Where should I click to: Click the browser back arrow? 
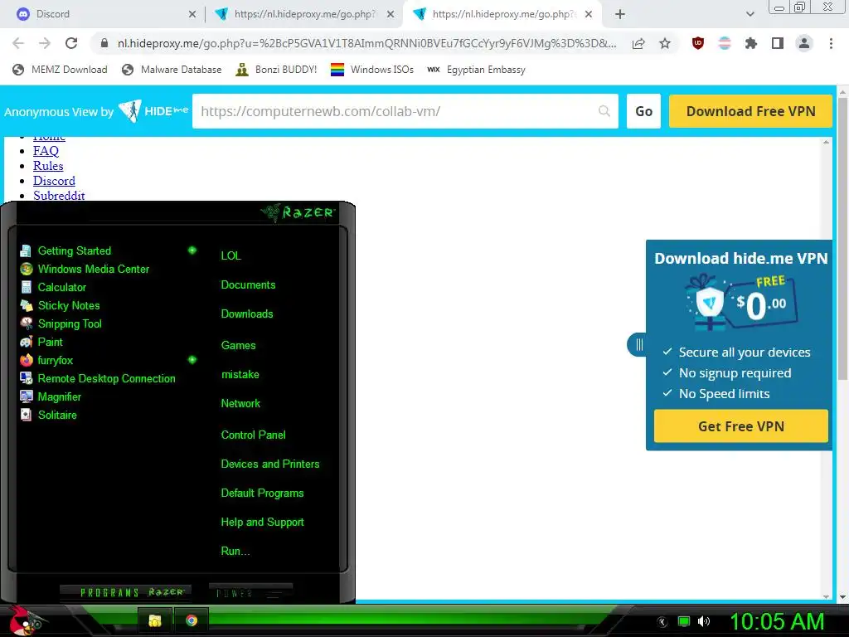coord(18,43)
